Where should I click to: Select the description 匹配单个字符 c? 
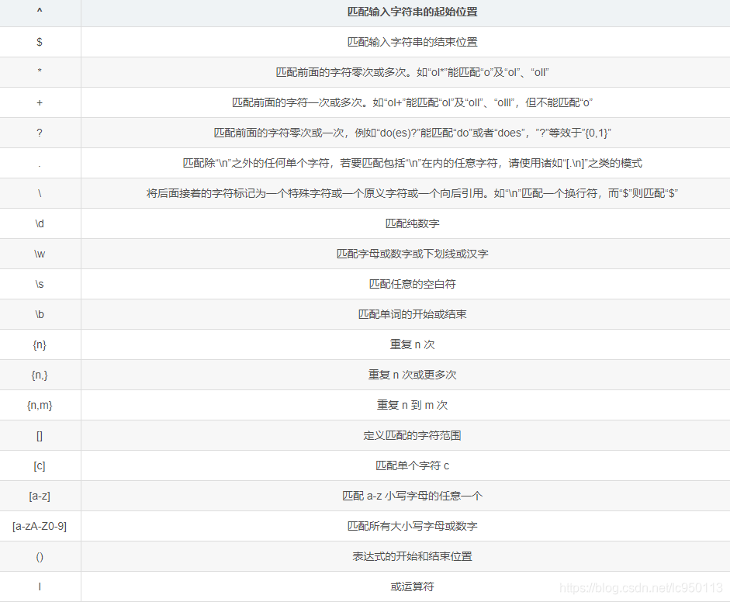click(413, 466)
